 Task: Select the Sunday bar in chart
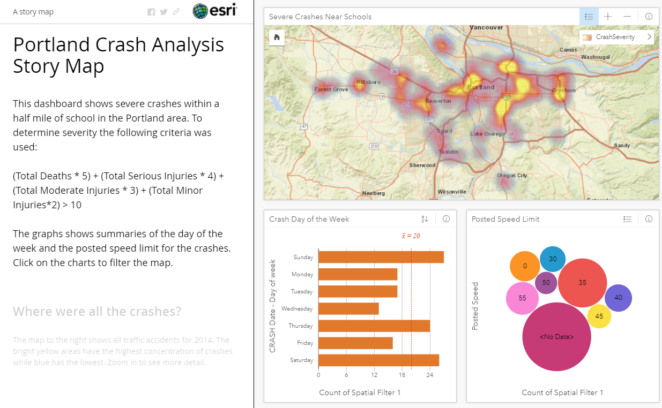(x=381, y=257)
